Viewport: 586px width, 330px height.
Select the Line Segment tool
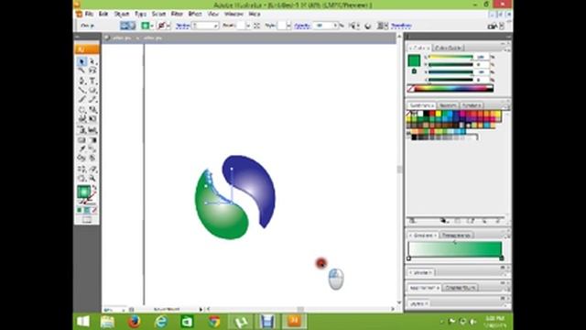click(81, 90)
